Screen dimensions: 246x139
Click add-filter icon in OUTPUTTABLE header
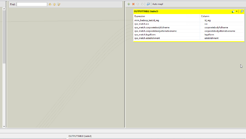[x=233, y=12]
